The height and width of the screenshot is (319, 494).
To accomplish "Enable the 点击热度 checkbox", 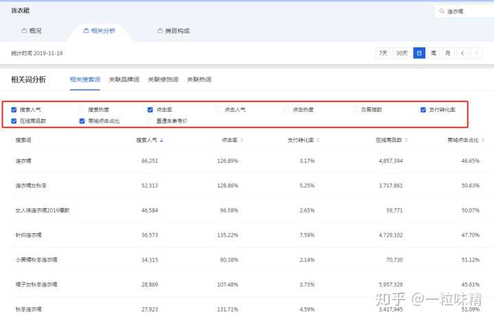I will (287, 110).
